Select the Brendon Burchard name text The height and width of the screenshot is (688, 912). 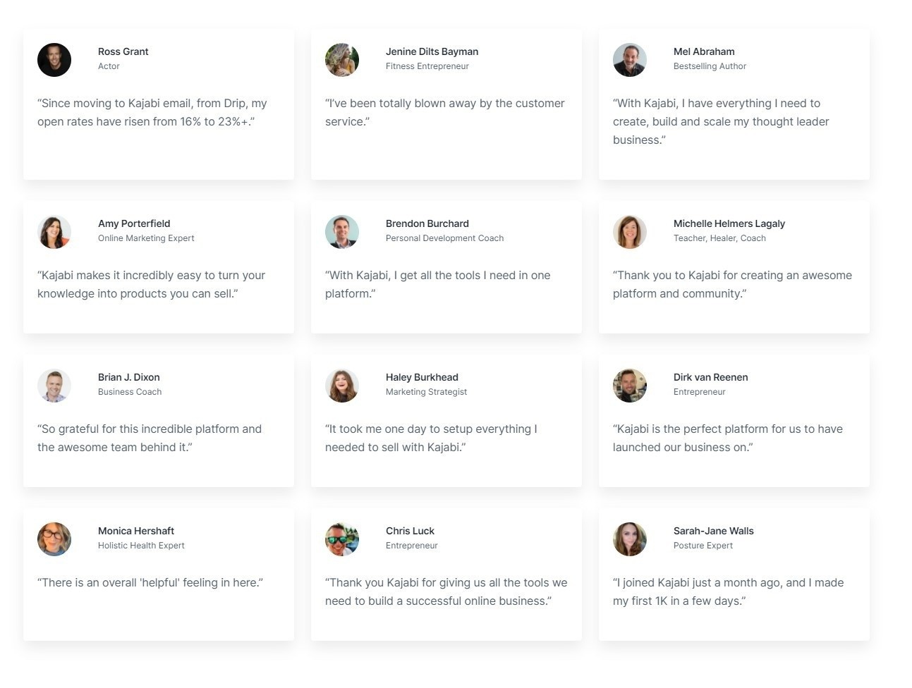427,223
